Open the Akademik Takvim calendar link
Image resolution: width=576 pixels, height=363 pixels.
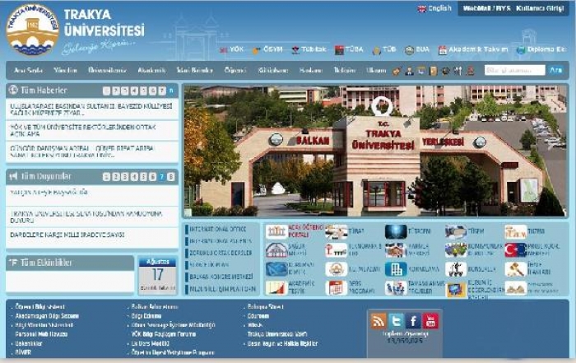pos(473,49)
